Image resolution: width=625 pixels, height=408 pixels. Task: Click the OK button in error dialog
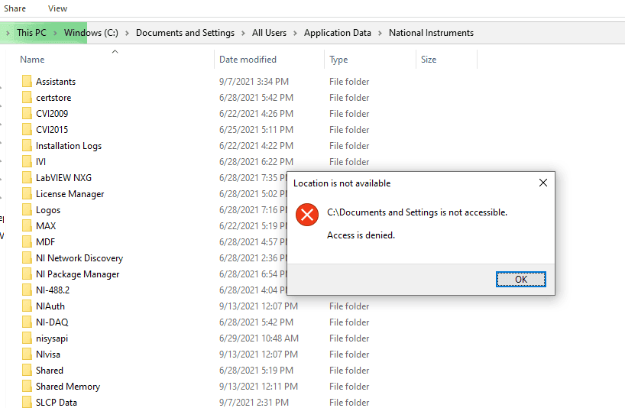[x=520, y=280]
